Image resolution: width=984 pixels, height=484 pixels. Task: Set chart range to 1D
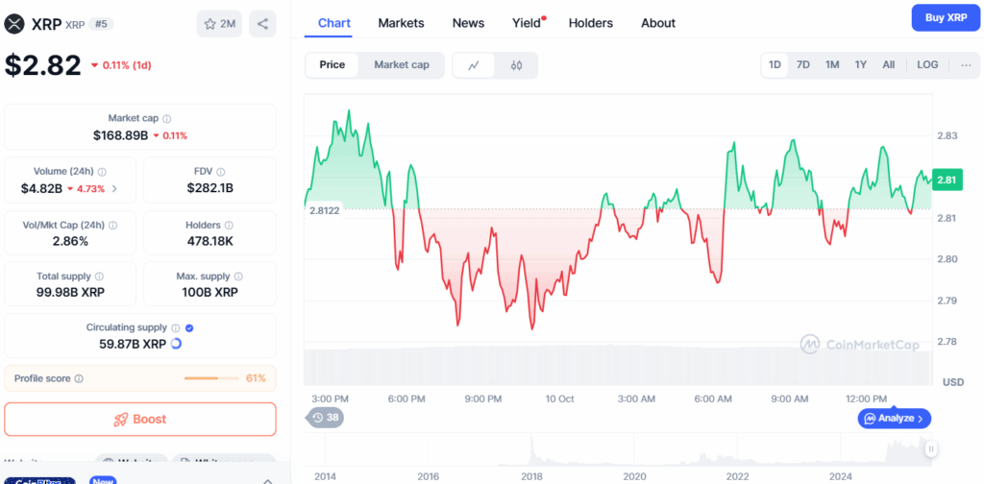click(775, 65)
